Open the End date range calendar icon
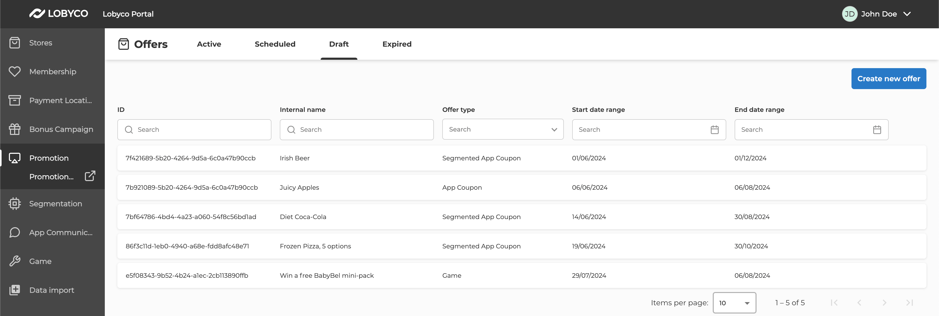The image size is (939, 316). tap(877, 130)
